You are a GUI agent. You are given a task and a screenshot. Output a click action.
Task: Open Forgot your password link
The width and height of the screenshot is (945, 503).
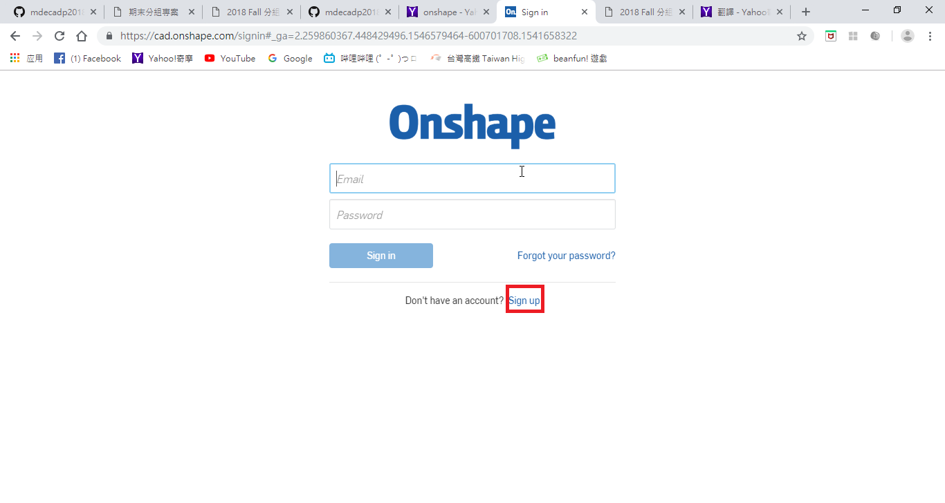567,256
